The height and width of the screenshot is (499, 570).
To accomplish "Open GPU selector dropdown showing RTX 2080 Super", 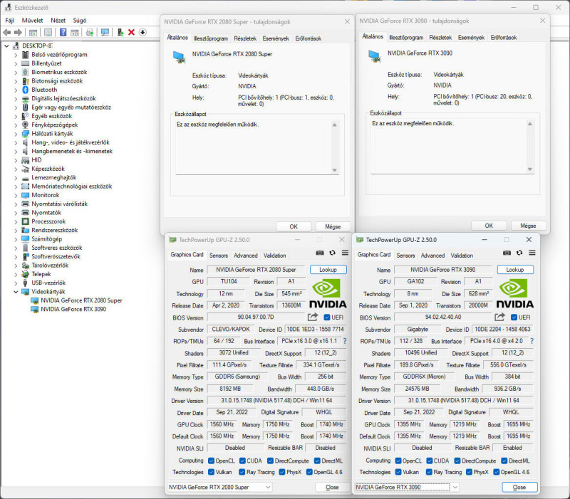I will pyautogui.click(x=219, y=487).
